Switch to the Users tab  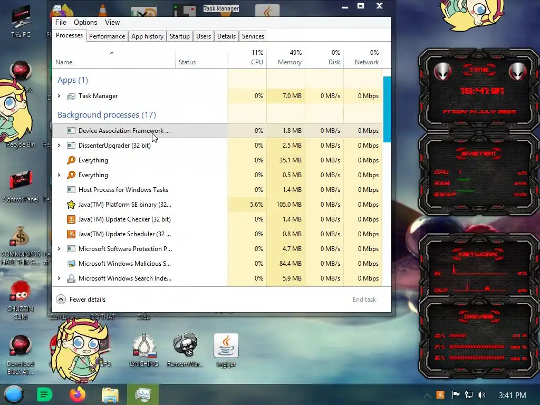[204, 36]
